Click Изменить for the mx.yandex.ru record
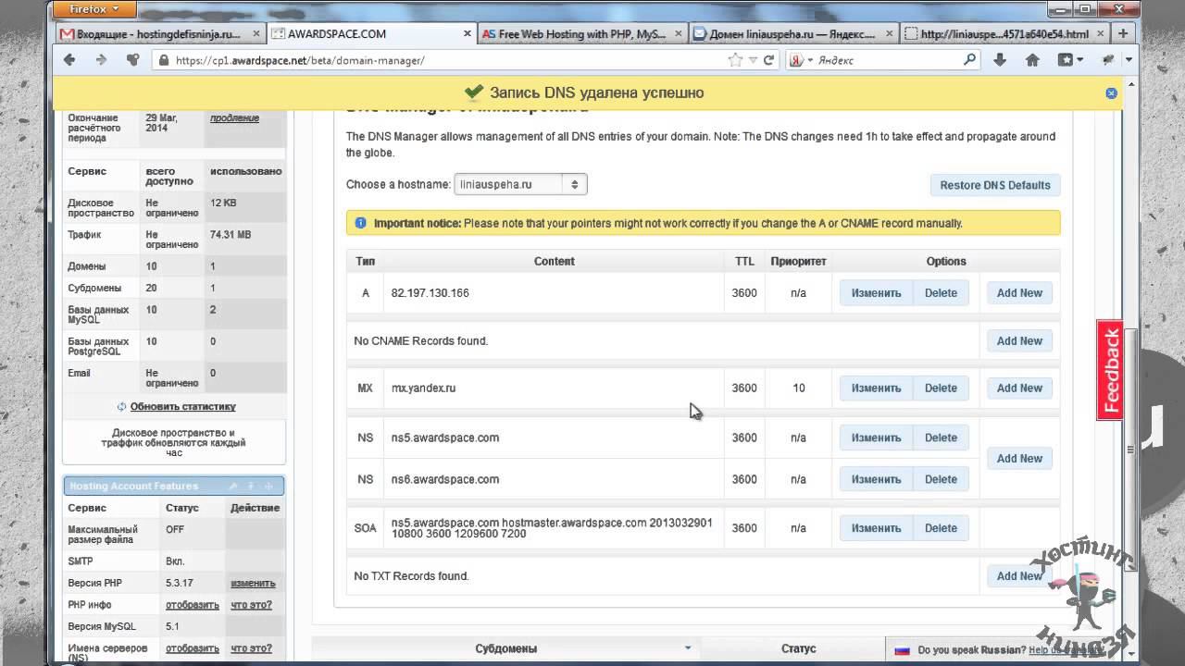 876,388
